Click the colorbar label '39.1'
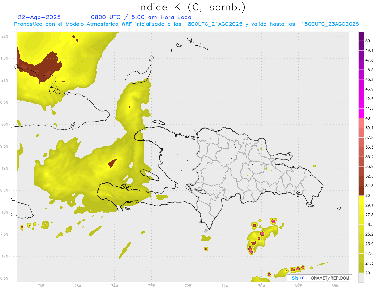The height and width of the screenshot is (290, 376). 369,128
